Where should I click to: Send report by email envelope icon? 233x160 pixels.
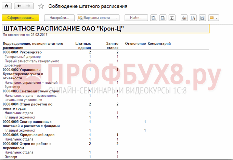pyautogui.click(x=211, y=18)
